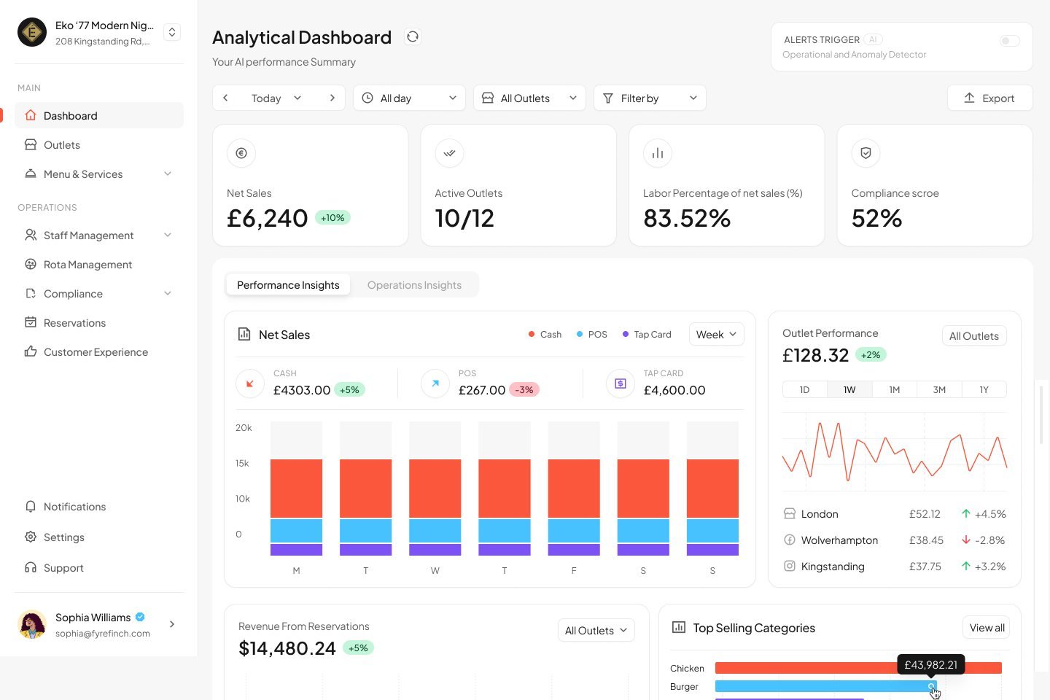Open Sophia Williams profile chevron
The image size is (1050, 700).
tap(172, 624)
